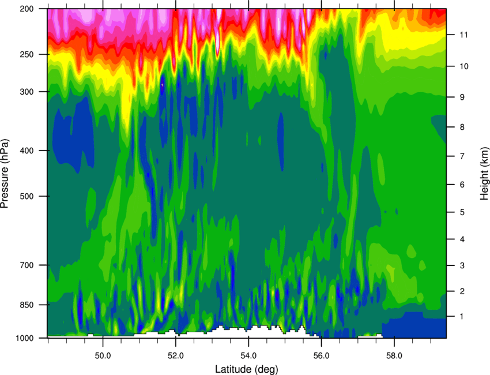The width and height of the screenshot is (490, 375).
Task: Pick the 5 km height label
Action: point(462,212)
